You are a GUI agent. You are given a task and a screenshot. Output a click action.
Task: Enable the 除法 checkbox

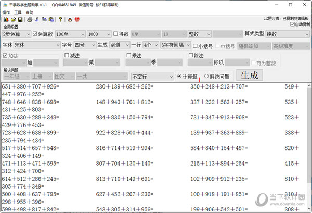pyautogui.click(x=191, y=55)
